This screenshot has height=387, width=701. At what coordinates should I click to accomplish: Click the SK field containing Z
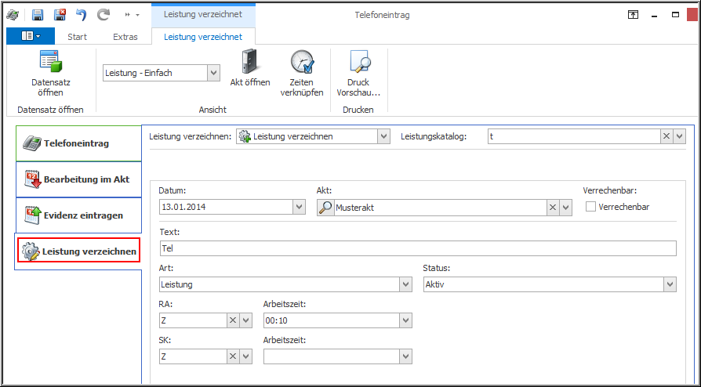193,356
